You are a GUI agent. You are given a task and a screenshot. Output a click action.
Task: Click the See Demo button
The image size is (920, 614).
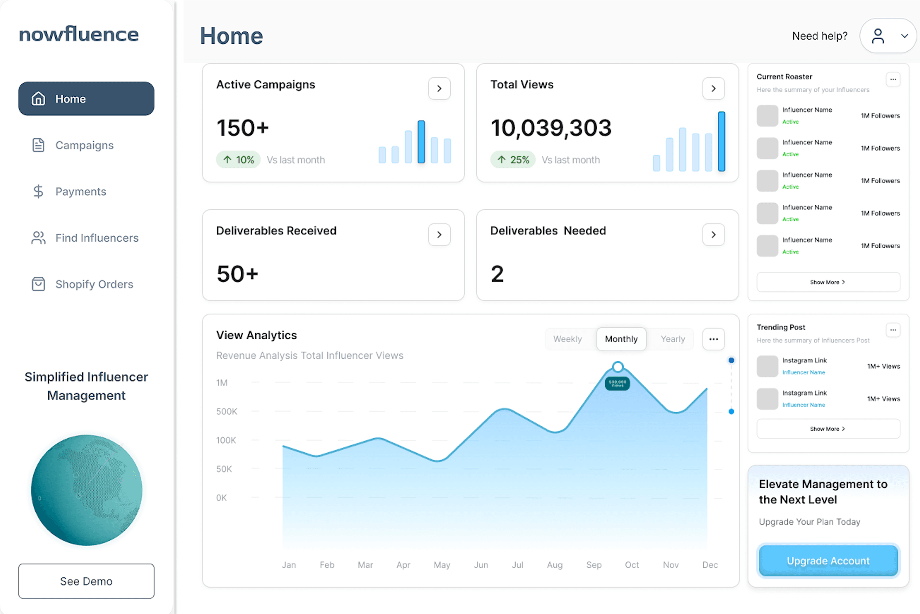pos(86,581)
